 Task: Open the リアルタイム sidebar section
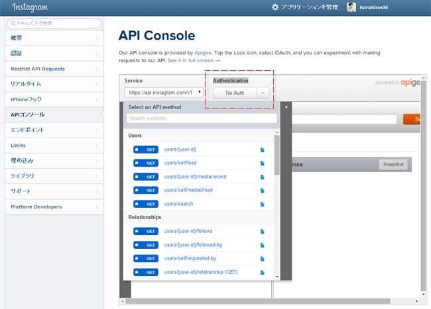54,84
